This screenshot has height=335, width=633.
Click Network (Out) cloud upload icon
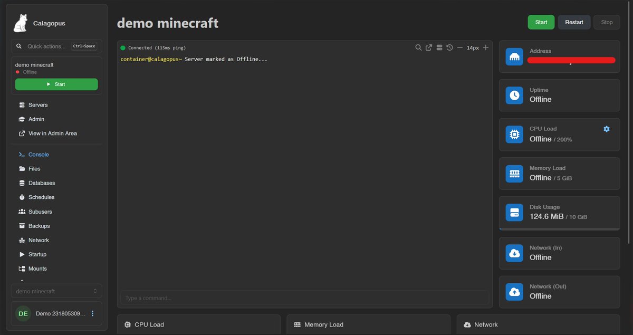[514, 292]
